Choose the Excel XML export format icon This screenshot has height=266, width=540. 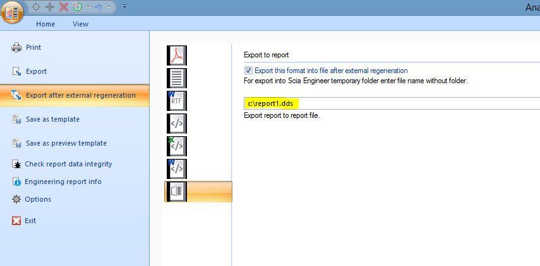click(177, 146)
